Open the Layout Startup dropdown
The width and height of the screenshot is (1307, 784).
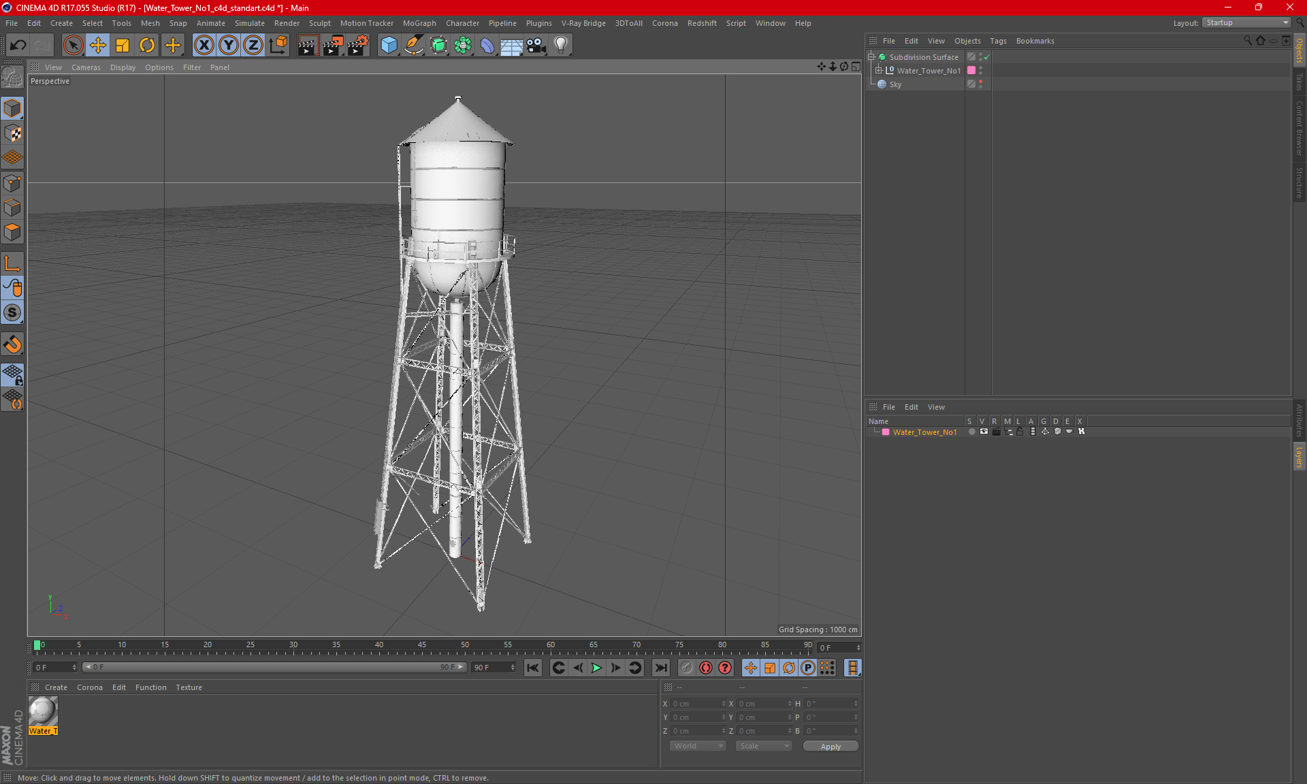1246,22
